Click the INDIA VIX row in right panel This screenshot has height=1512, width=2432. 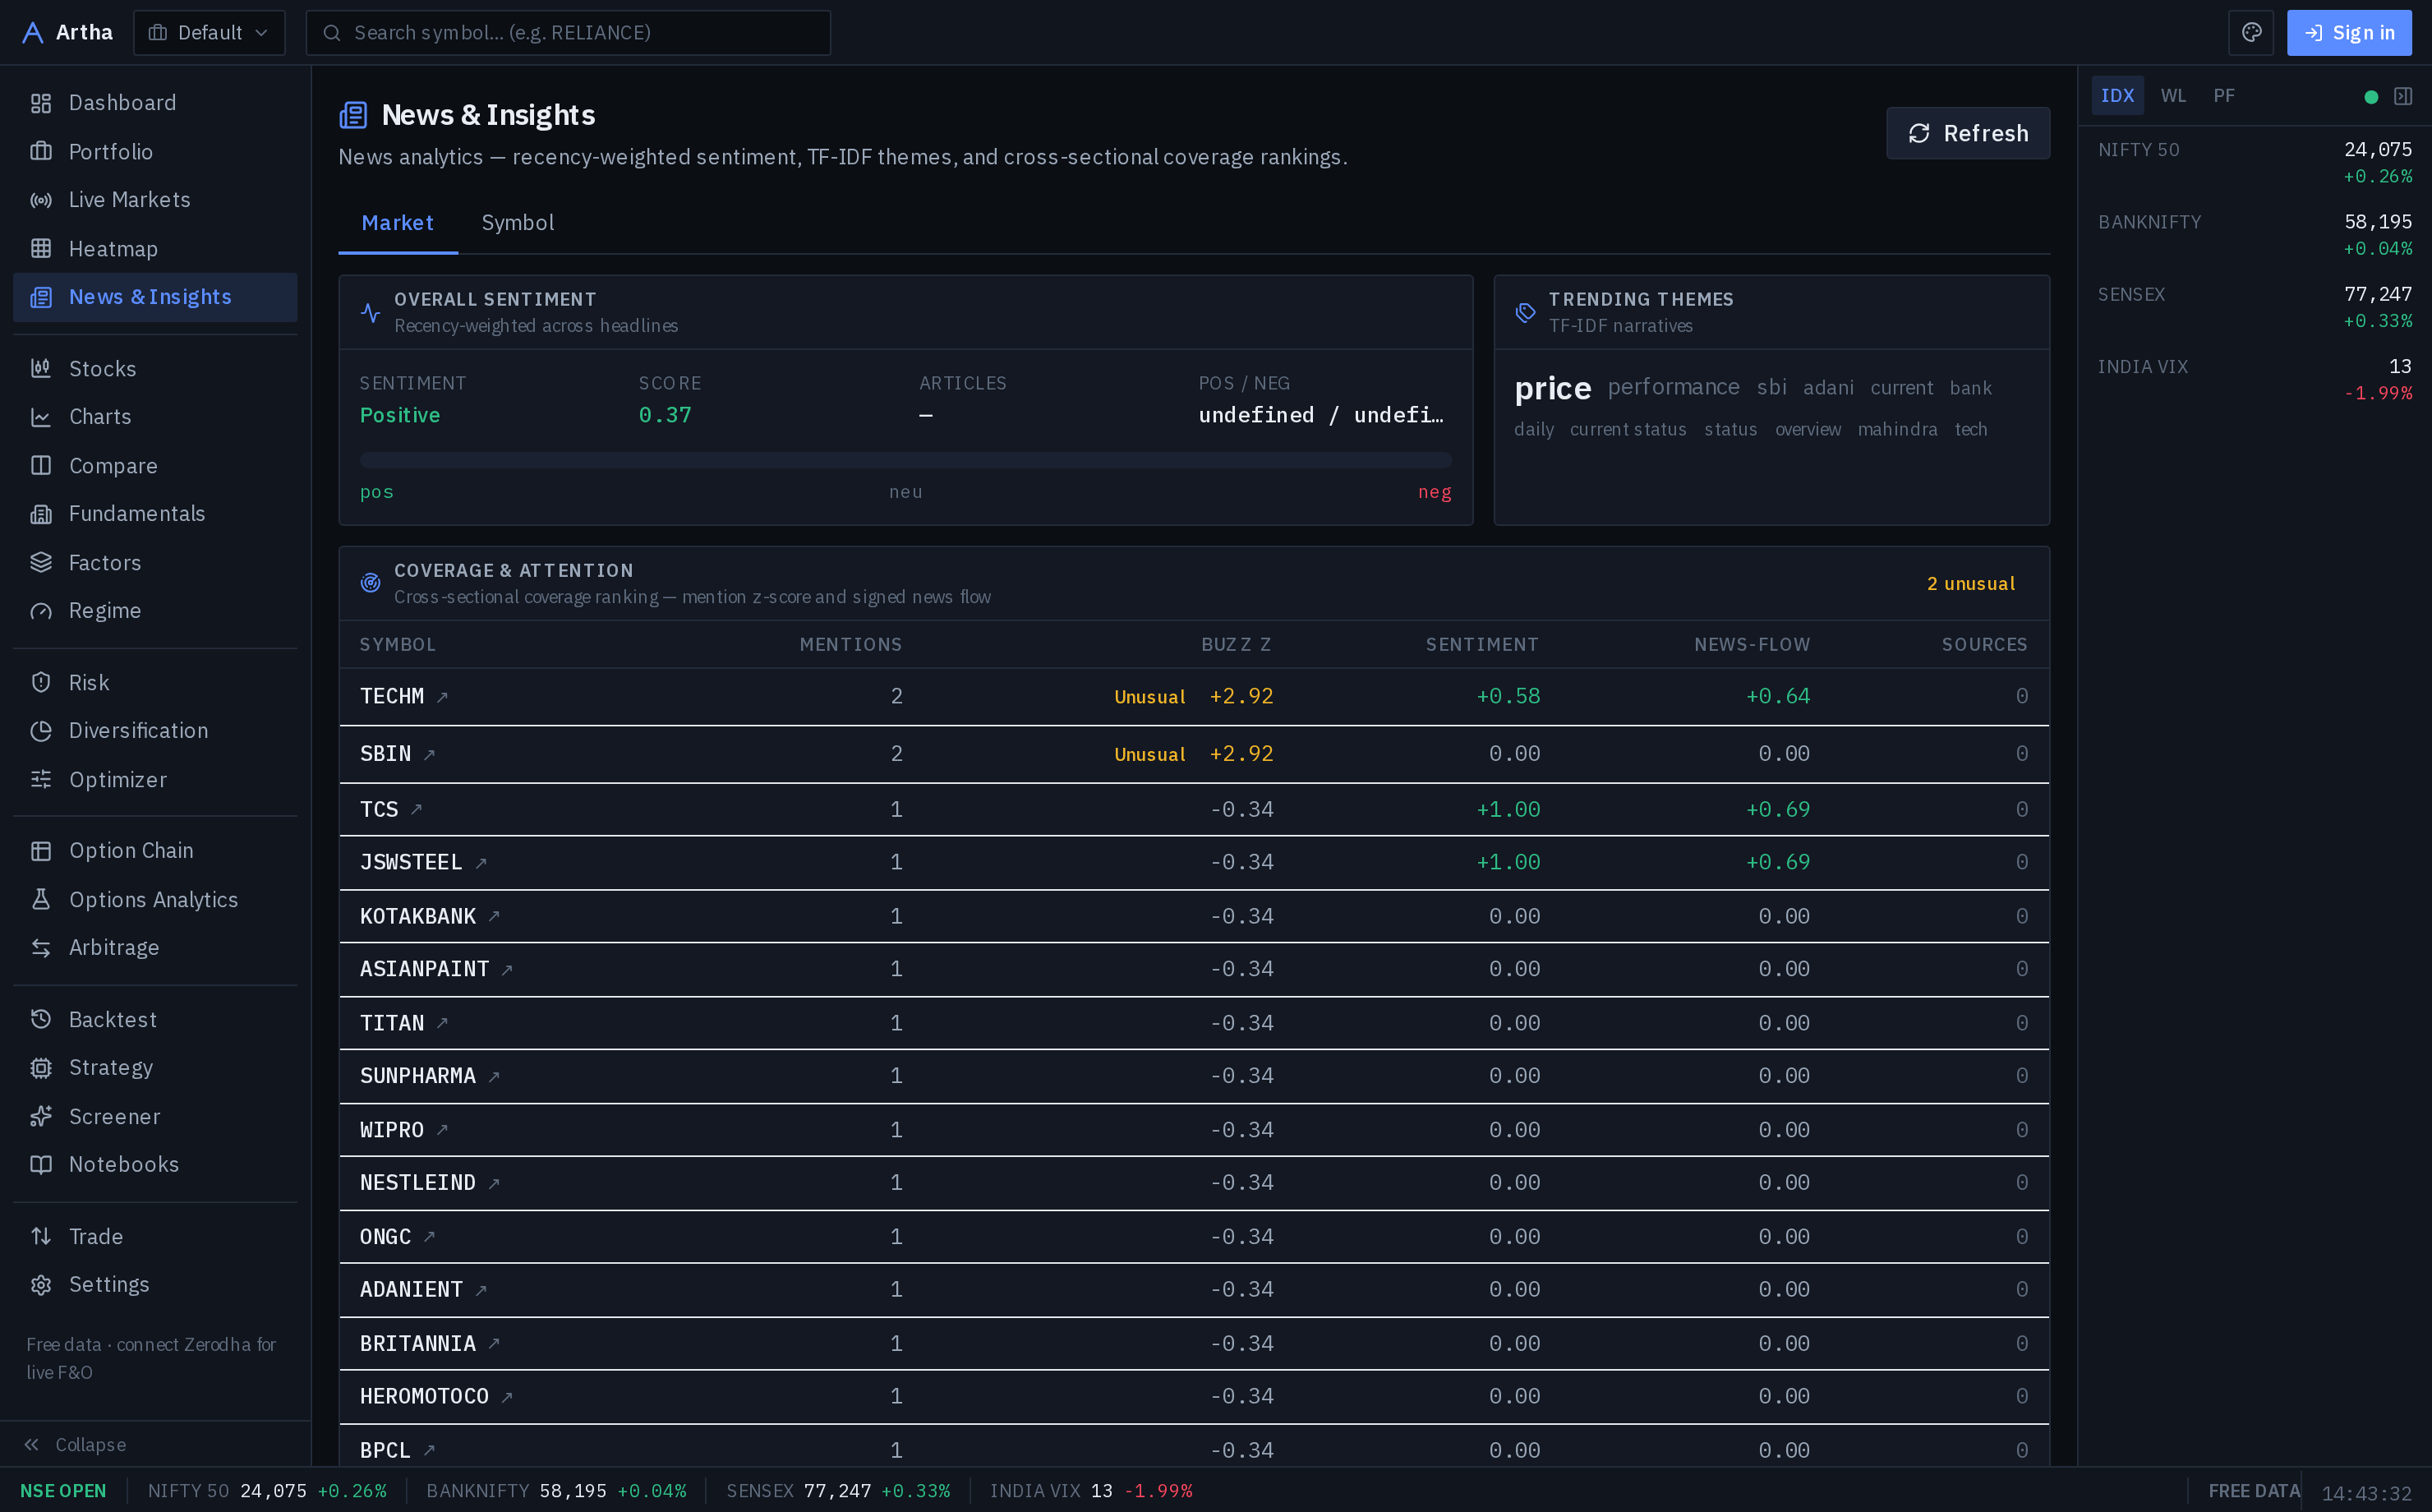click(2254, 379)
